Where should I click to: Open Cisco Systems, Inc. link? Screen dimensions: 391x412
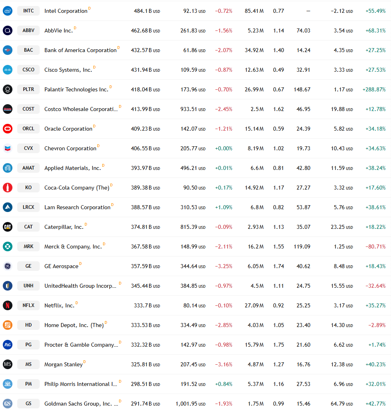point(68,70)
